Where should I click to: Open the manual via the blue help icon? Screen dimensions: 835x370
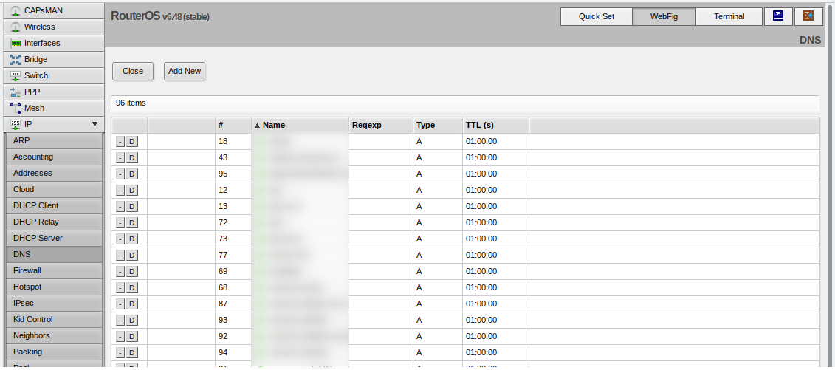point(778,16)
